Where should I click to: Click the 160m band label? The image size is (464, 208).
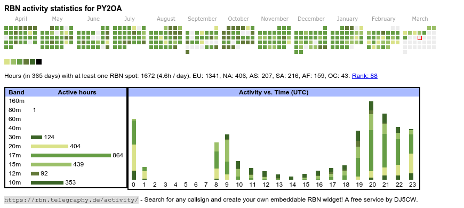pos(17,101)
